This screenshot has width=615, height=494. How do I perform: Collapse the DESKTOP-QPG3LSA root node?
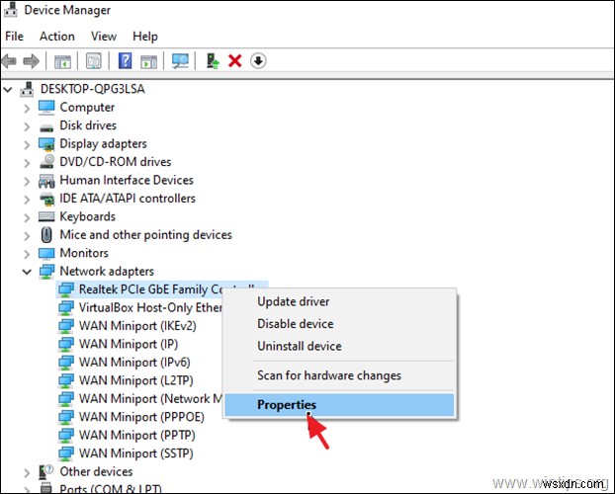pyautogui.click(x=8, y=89)
